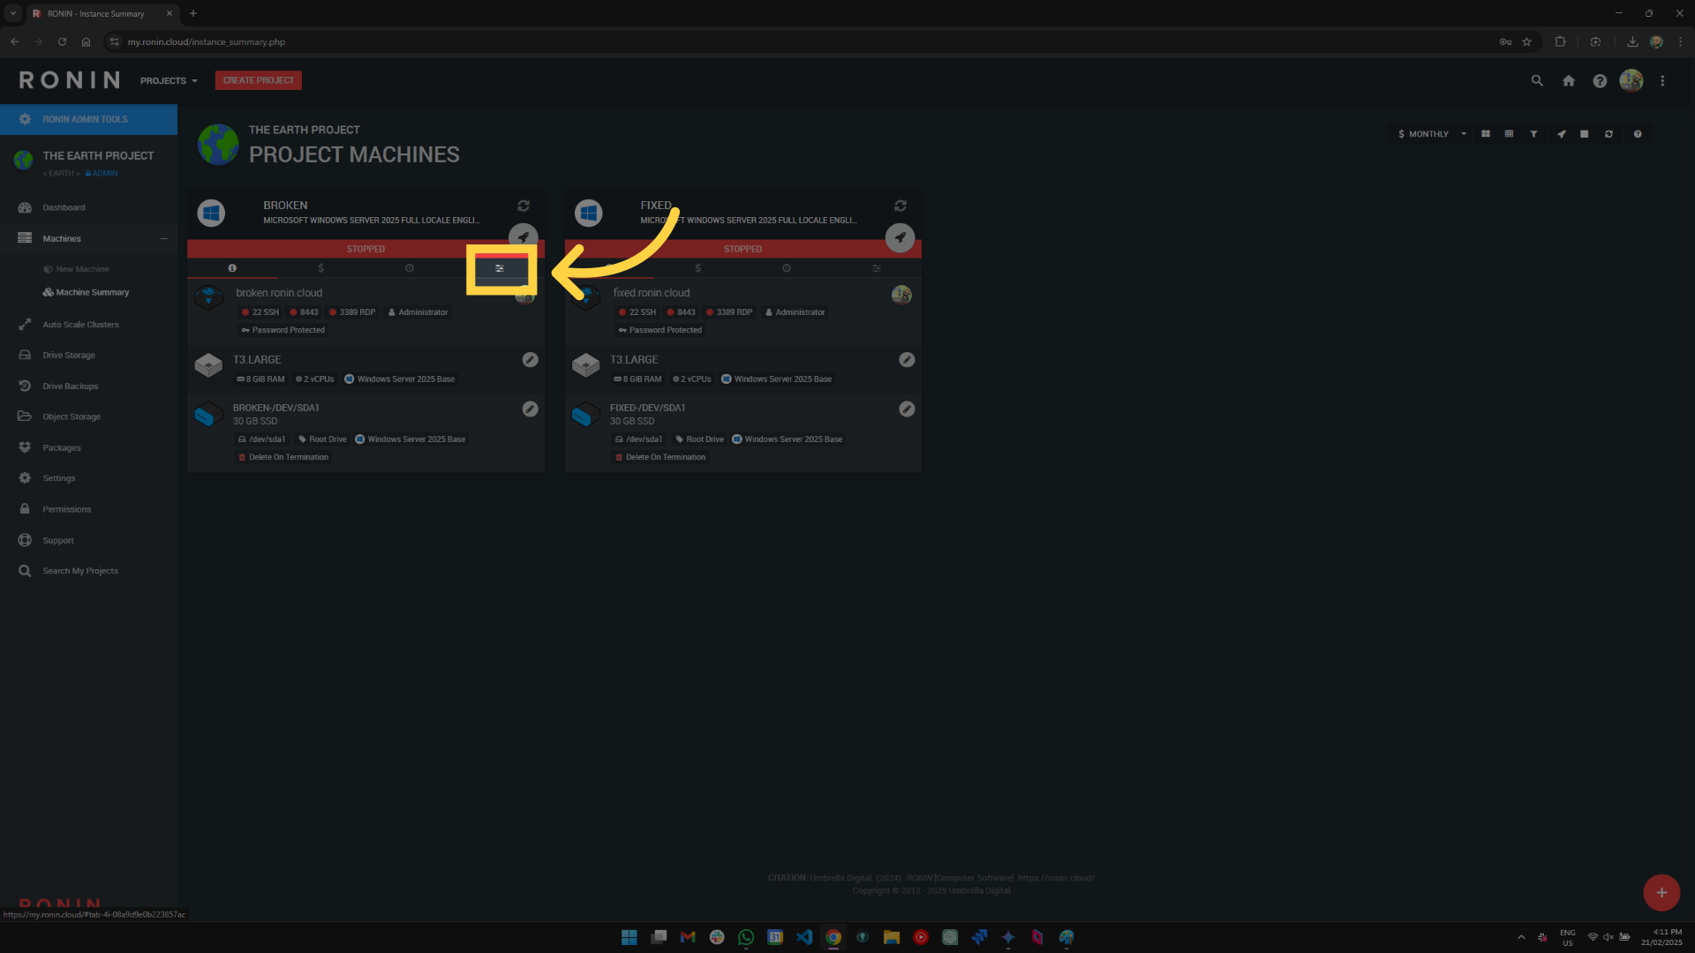Go to Dashboard in sidebar

pyautogui.click(x=64, y=207)
